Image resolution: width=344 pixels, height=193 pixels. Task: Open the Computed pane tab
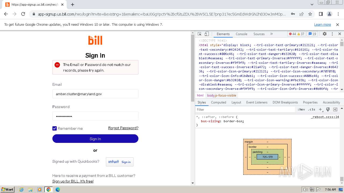point(218,102)
